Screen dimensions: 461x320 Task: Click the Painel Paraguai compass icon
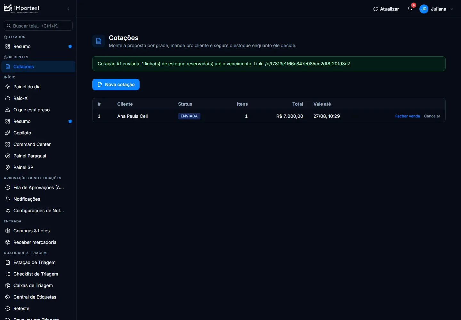click(x=8, y=156)
